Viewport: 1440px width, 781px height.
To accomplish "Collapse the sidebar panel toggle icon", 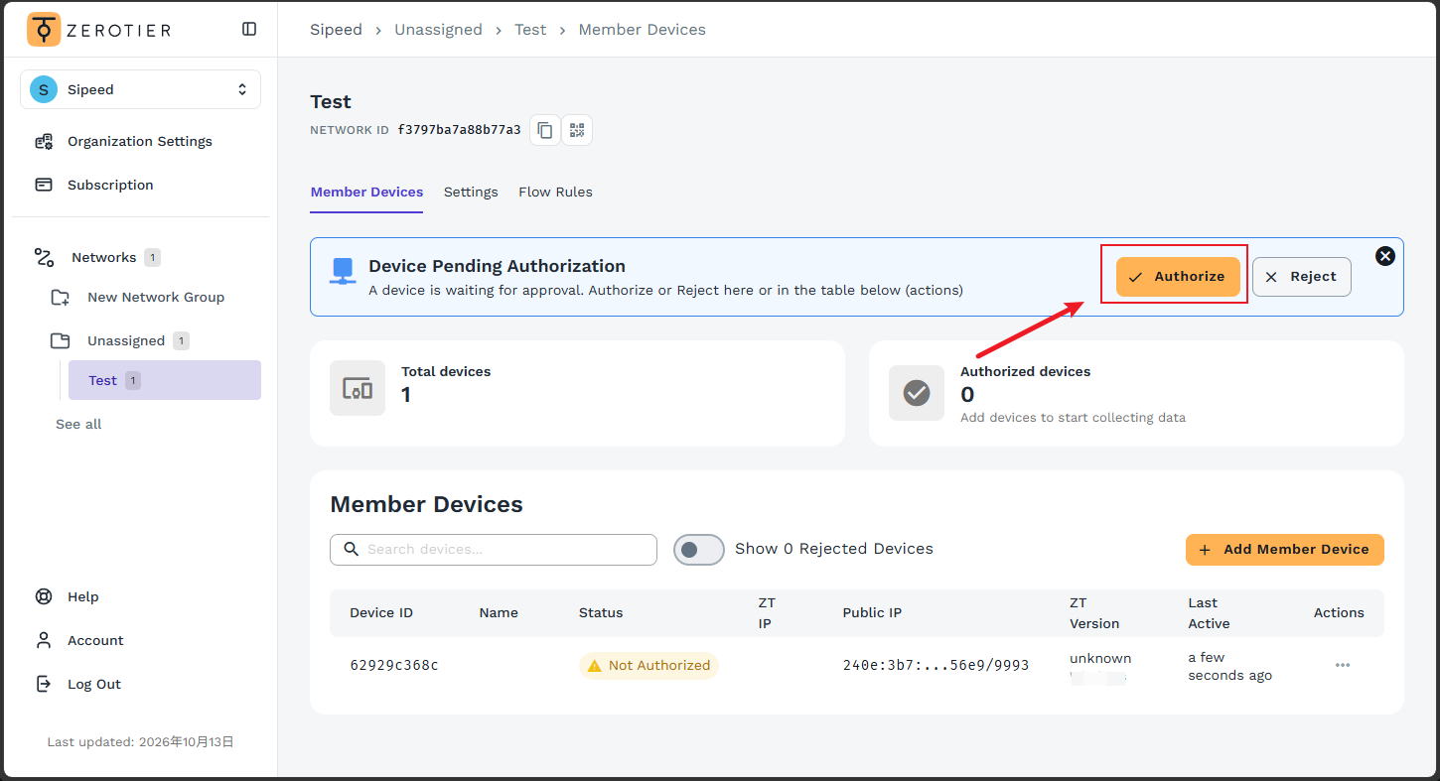I will 249,29.
